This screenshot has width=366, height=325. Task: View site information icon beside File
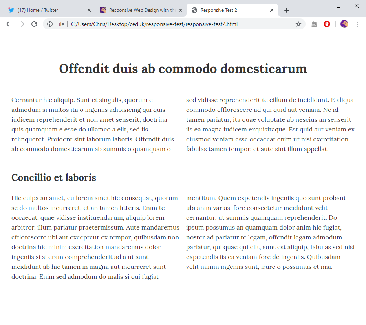pos(50,24)
